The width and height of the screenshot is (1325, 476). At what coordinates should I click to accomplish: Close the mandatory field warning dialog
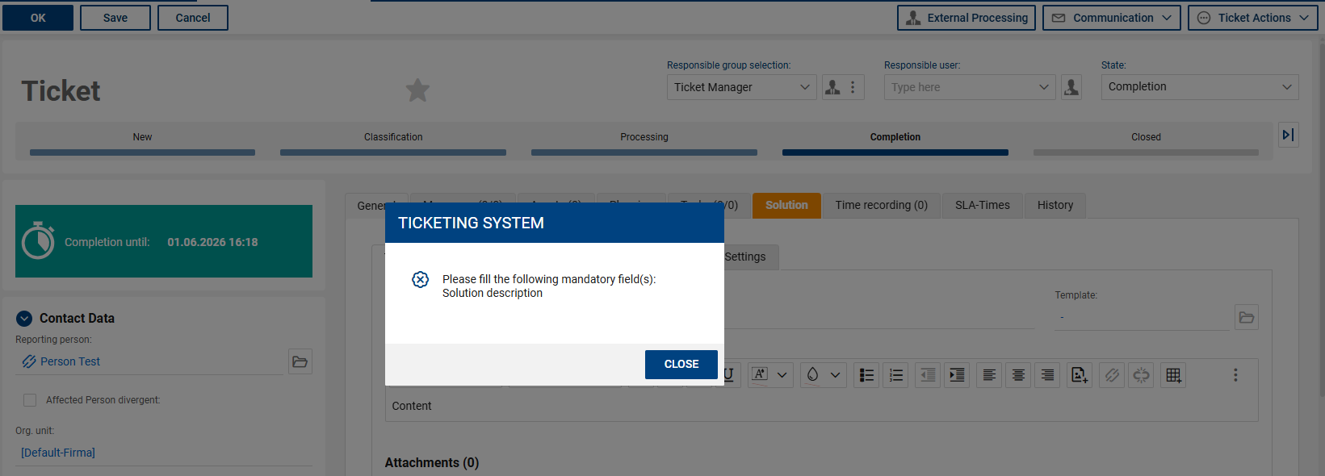point(681,364)
